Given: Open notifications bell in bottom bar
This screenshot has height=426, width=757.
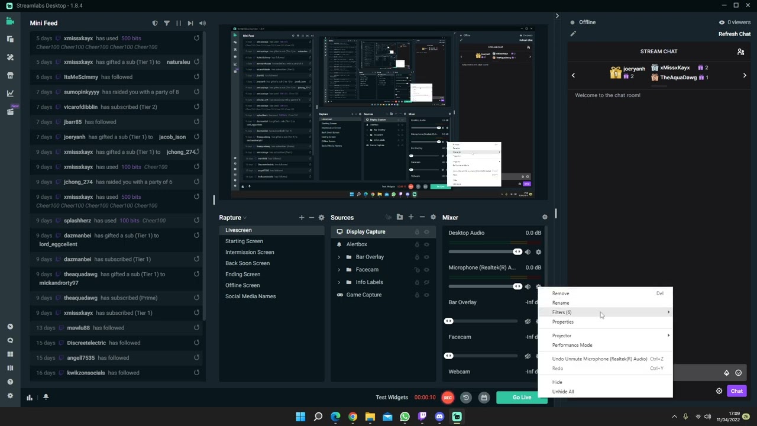Looking at the screenshot, I should 46,398.
